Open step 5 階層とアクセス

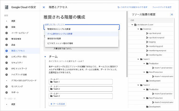22,51
